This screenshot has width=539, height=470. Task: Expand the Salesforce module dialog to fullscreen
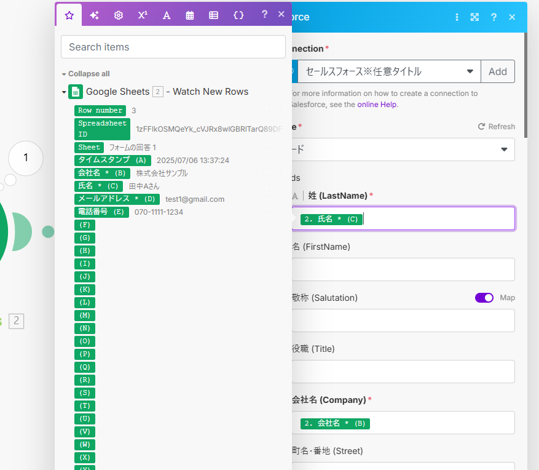pos(474,17)
